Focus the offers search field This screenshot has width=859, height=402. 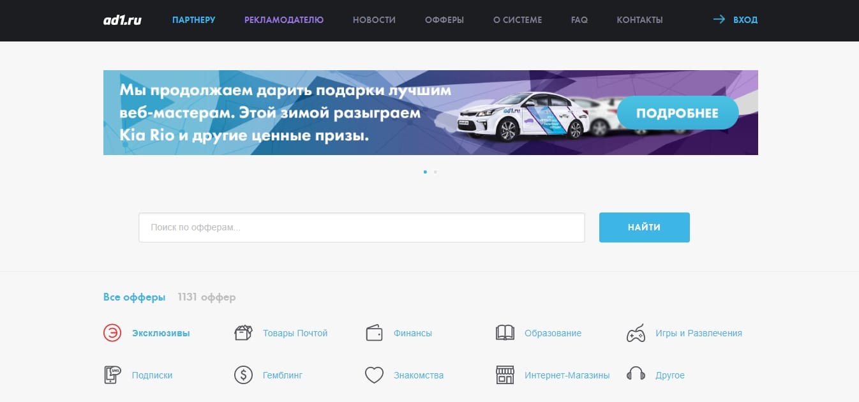[362, 227]
